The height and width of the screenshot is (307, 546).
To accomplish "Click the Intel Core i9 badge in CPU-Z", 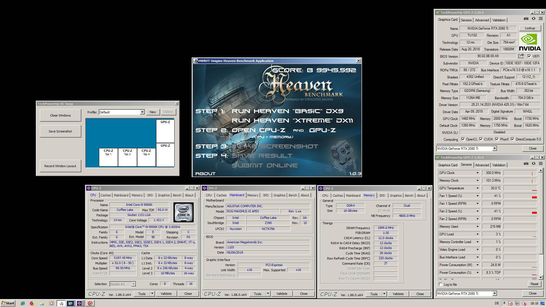I will pyautogui.click(x=183, y=212).
